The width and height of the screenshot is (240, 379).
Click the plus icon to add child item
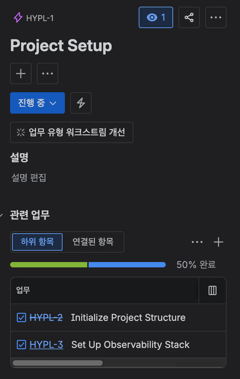click(218, 242)
